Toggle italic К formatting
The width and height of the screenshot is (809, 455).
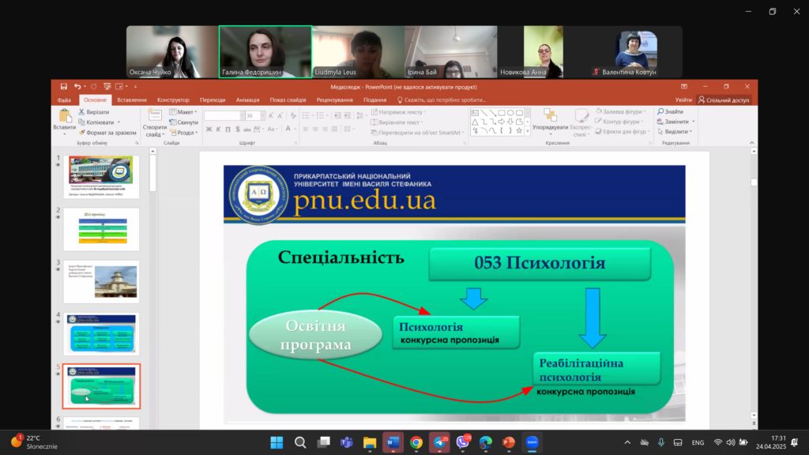click(x=218, y=130)
